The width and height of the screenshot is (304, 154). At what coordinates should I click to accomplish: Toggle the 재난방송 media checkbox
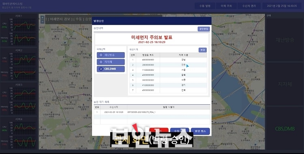[x=111, y=55]
